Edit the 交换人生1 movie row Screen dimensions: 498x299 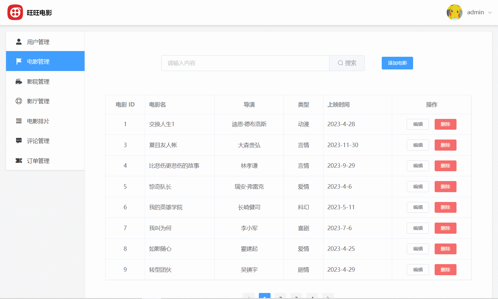coord(418,124)
